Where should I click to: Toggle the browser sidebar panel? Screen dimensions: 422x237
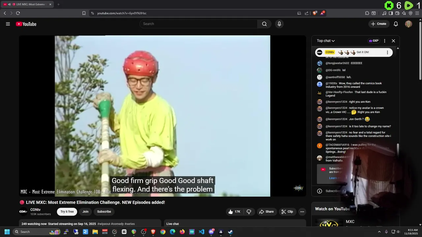pos(391,13)
